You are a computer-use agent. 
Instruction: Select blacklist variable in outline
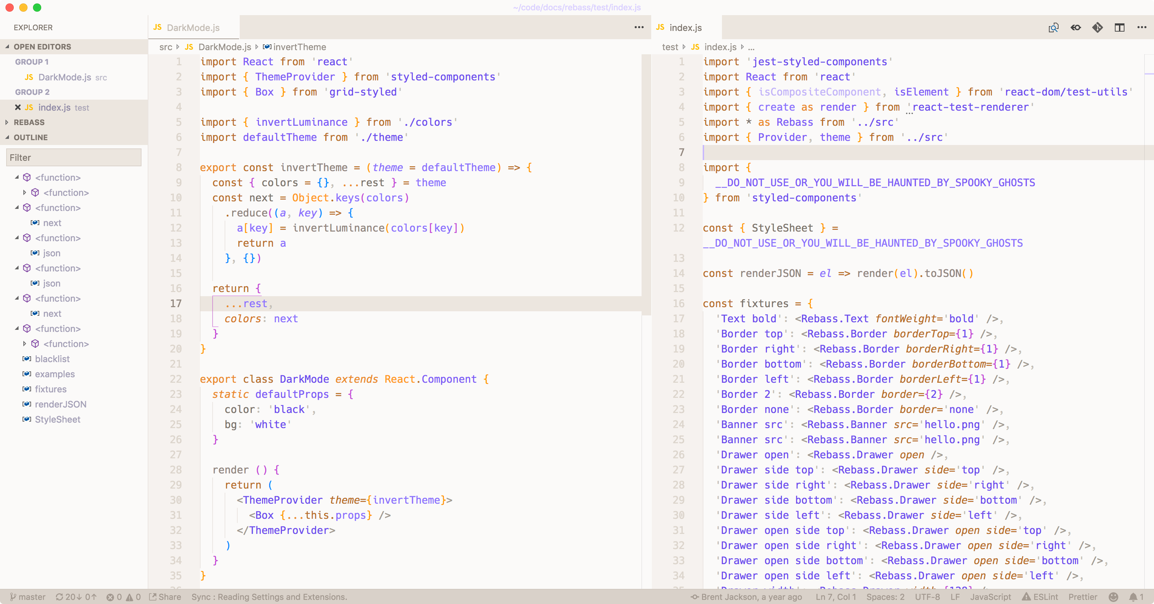[52, 359]
